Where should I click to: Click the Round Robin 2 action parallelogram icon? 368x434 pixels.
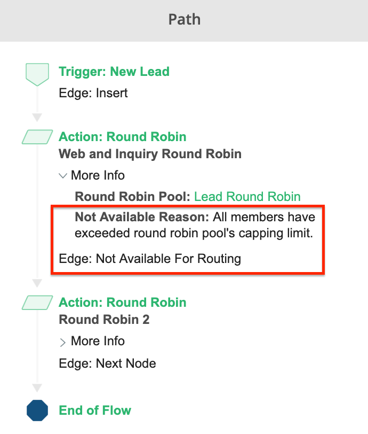[x=37, y=303]
